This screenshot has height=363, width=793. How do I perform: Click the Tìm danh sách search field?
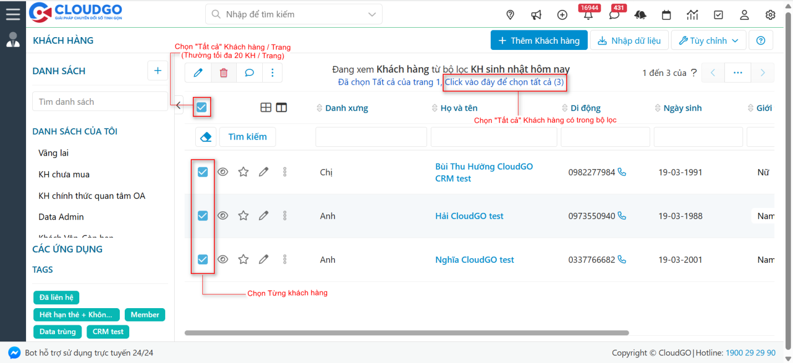pos(100,101)
